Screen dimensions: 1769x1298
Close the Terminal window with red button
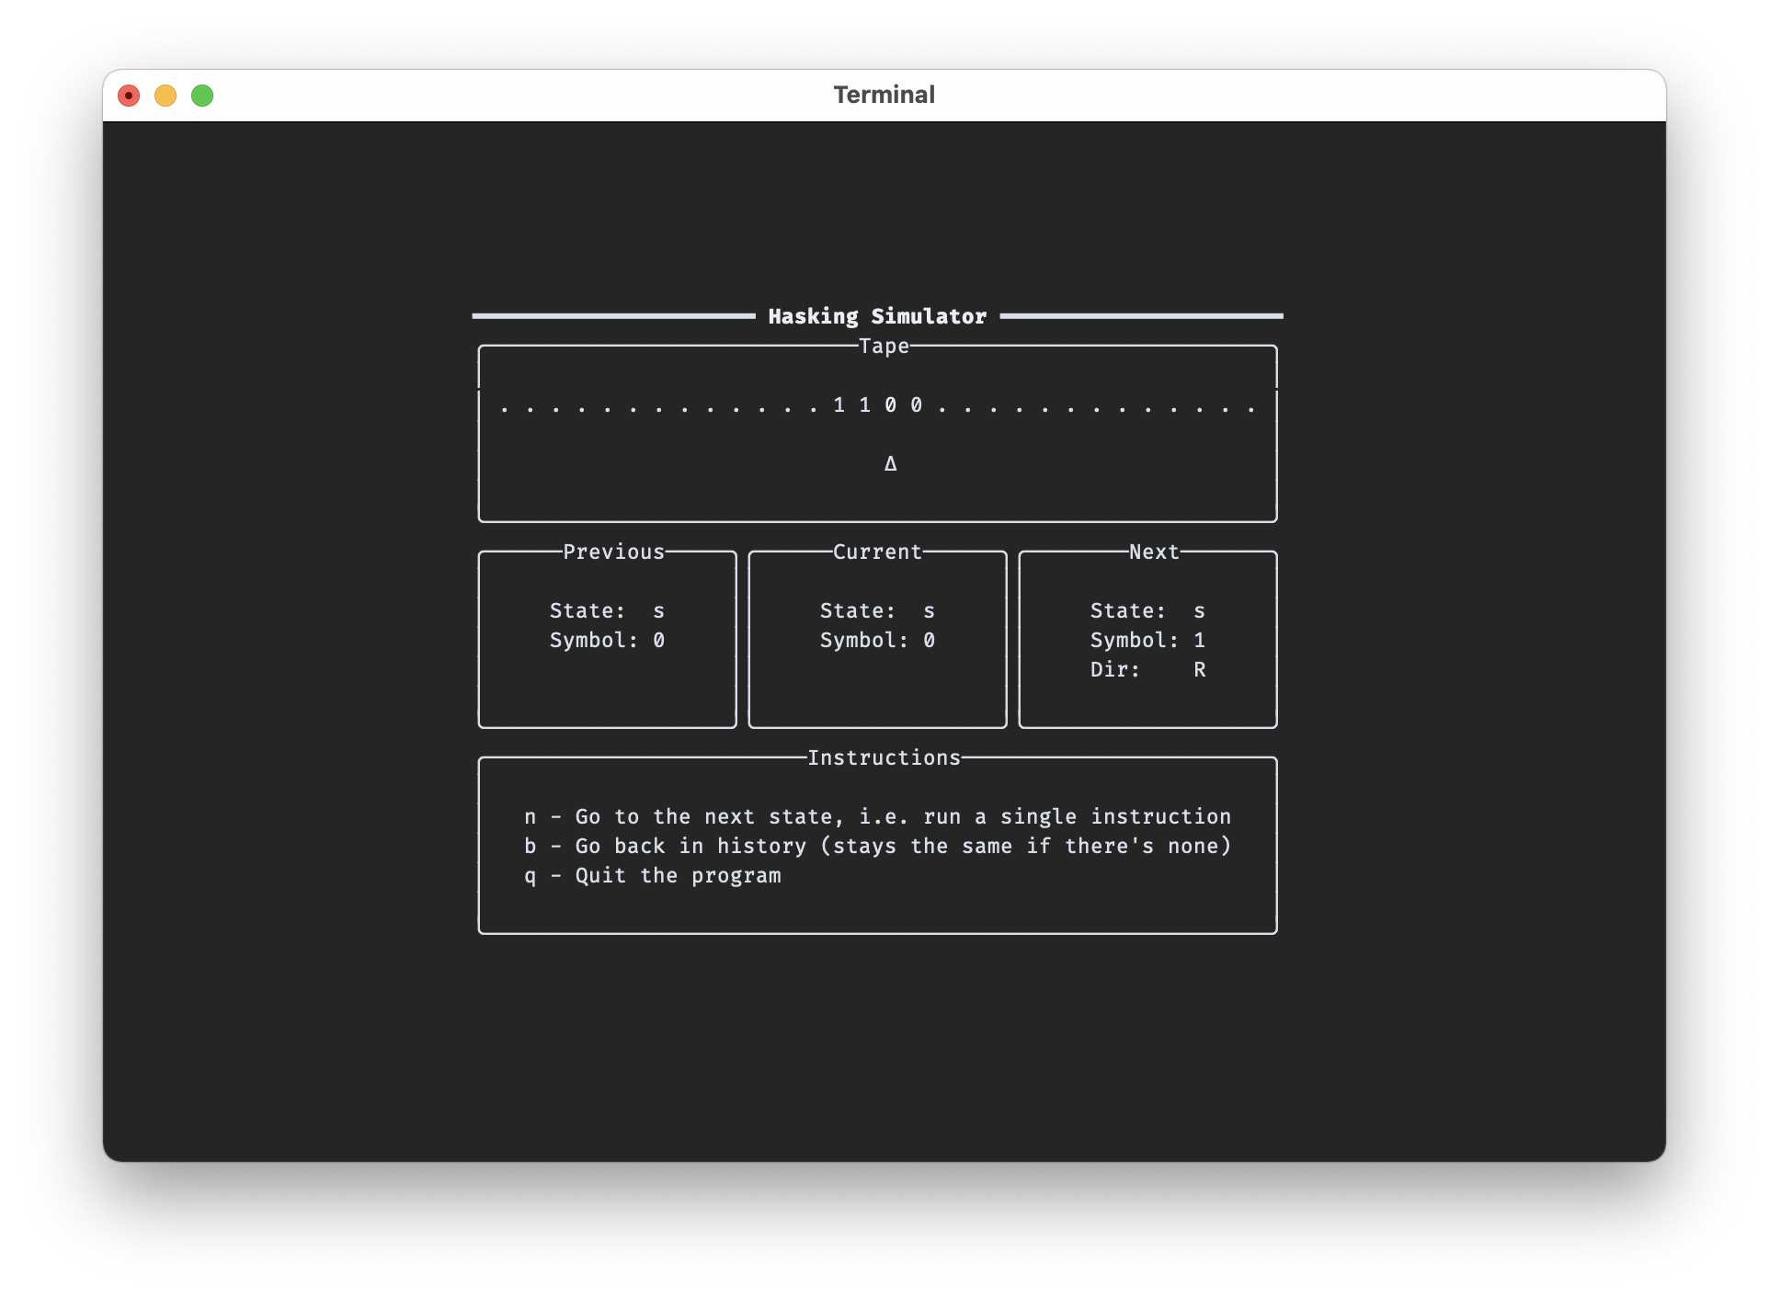pos(129,96)
